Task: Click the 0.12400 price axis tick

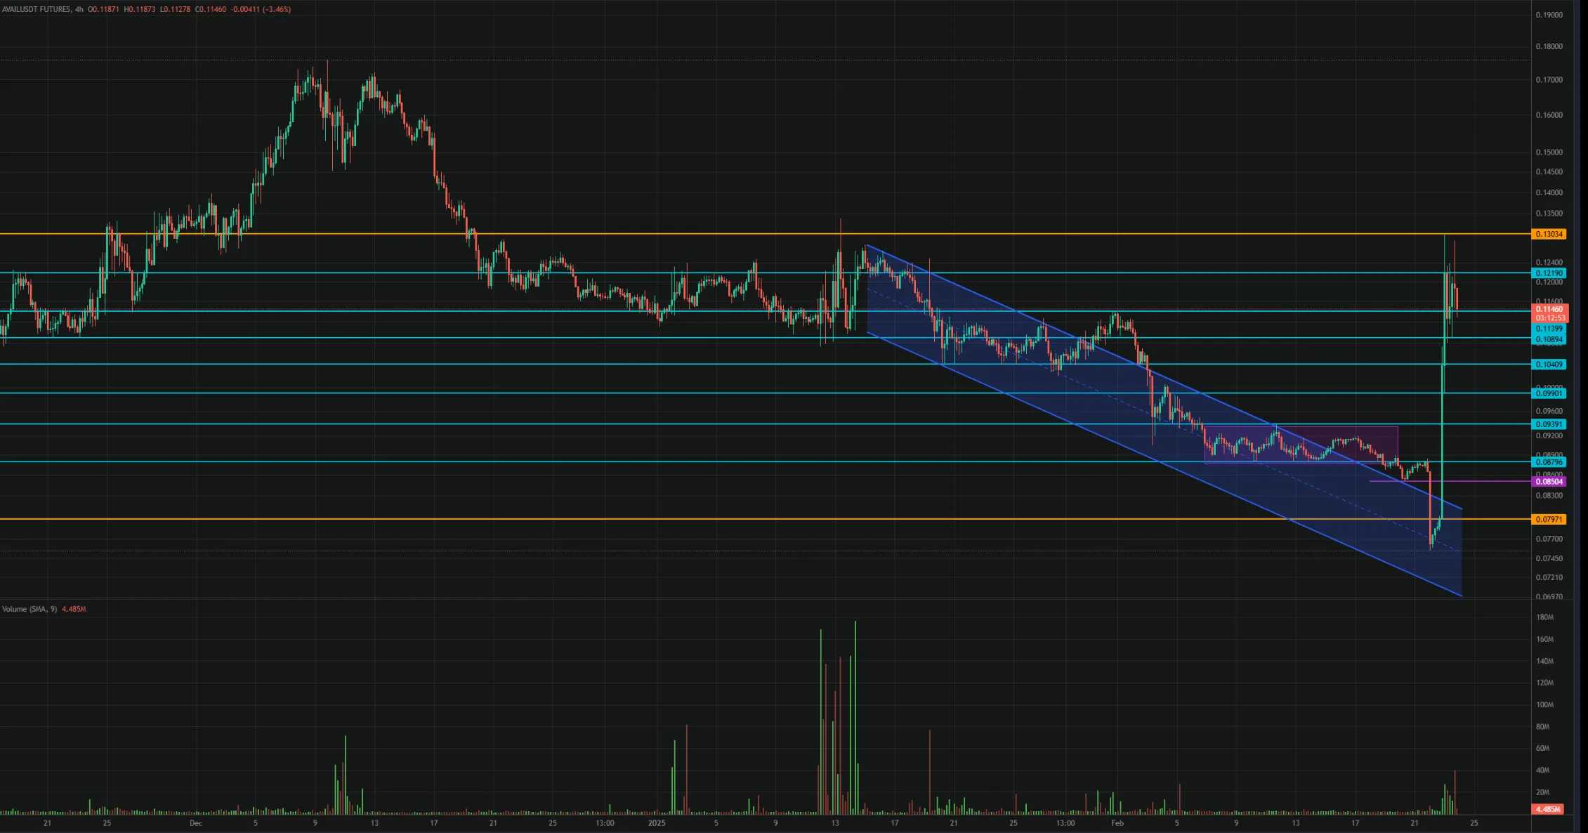Action: click(1549, 263)
